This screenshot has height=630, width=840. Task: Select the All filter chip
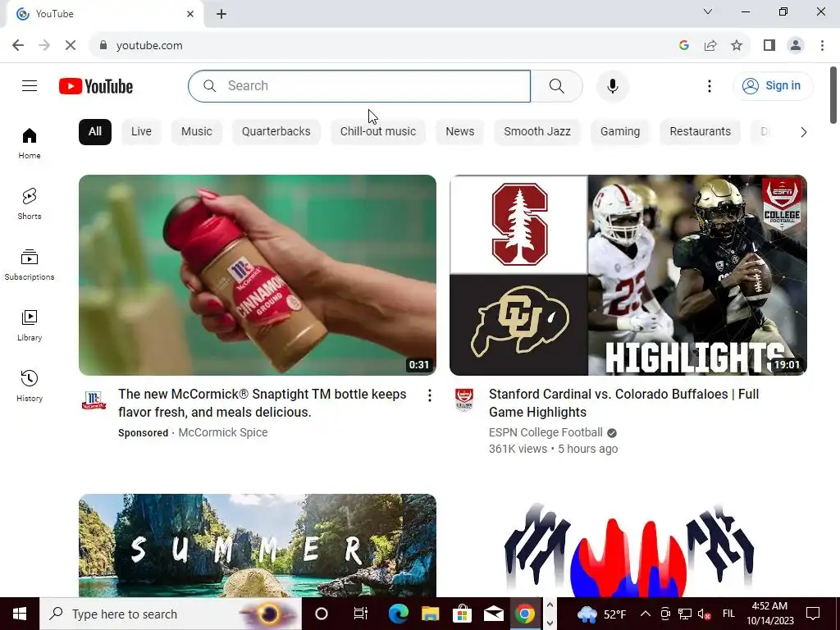click(95, 132)
